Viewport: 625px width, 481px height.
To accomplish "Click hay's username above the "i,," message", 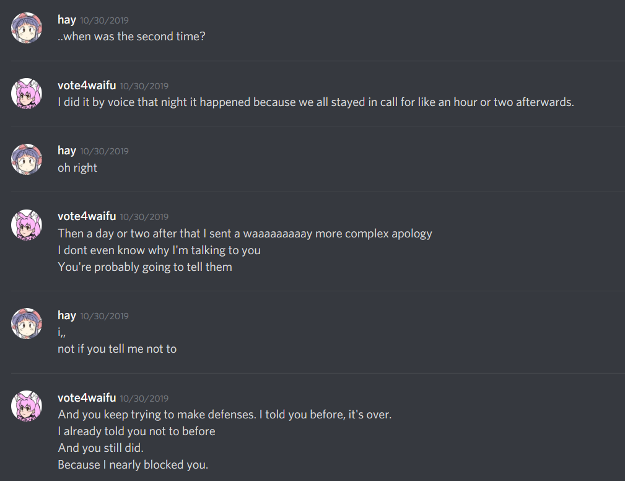I will (x=67, y=316).
